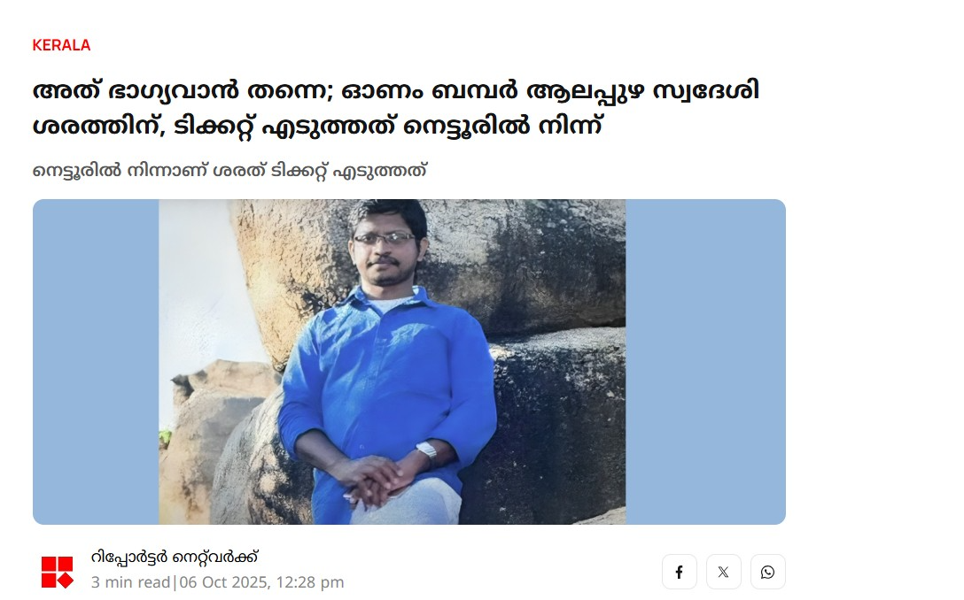
Task: Click headline line starting "അത് ഭാഗ്യവാൻ തന്നെ"
Action: 396,91
